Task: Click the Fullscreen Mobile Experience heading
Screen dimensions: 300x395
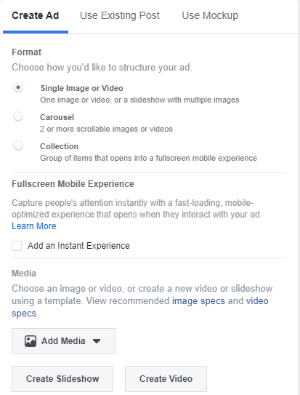Action: coord(73,184)
